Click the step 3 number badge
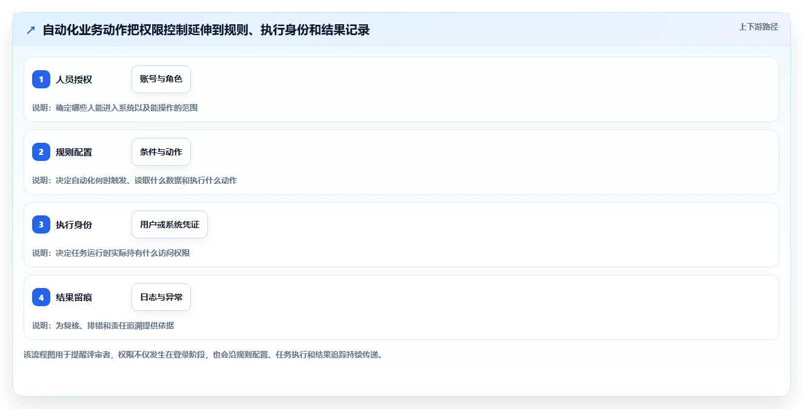 click(x=41, y=224)
